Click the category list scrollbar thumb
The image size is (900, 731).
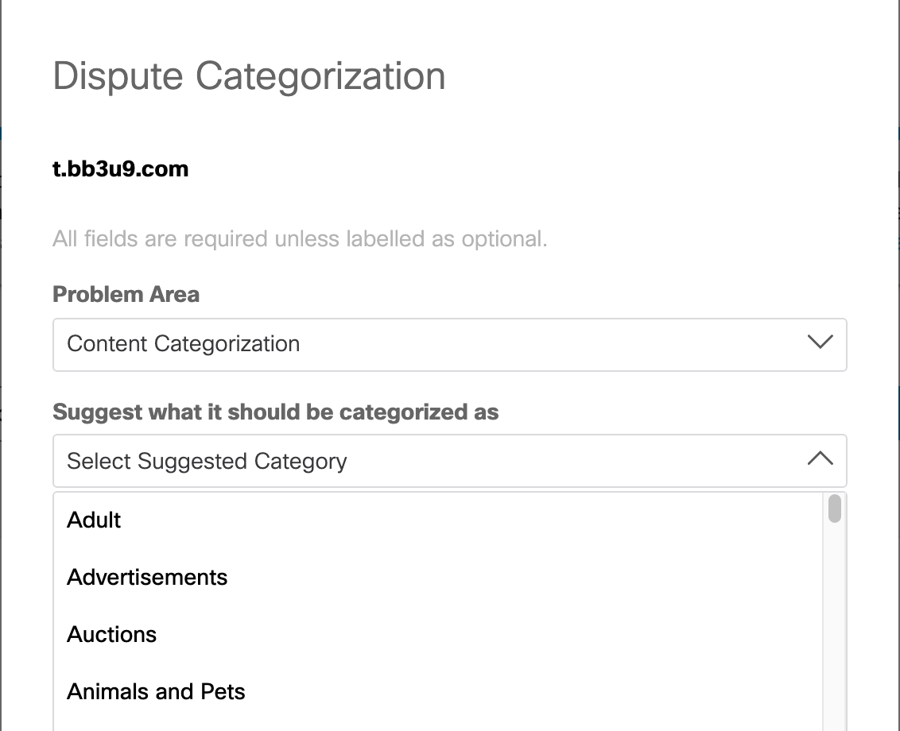[x=834, y=509]
